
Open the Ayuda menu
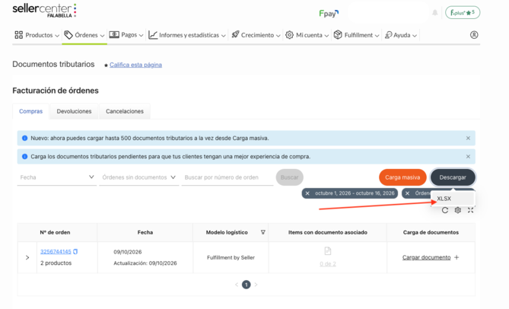pos(400,35)
